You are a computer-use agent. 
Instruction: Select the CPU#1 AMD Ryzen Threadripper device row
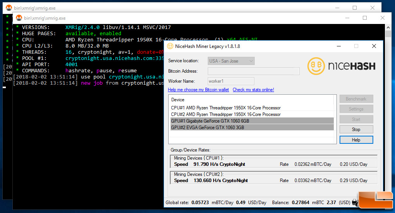click(x=252, y=108)
